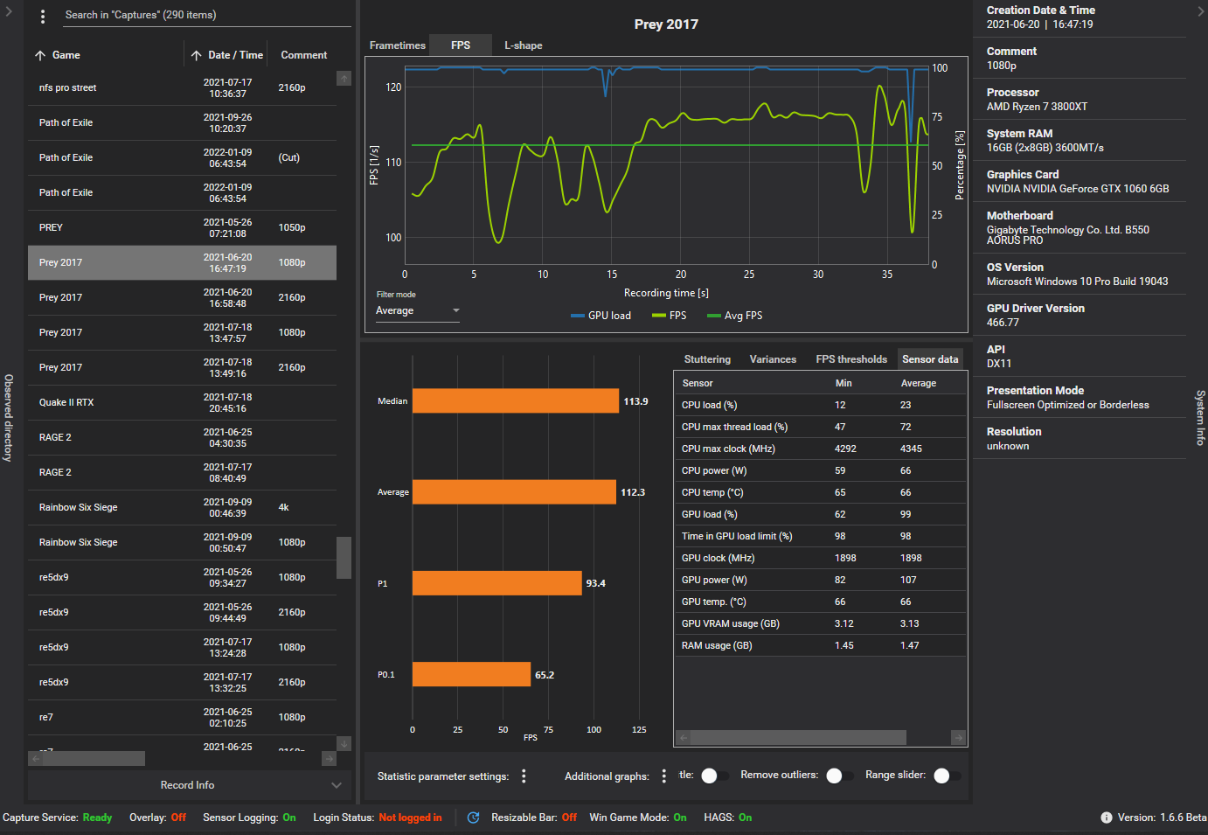This screenshot has height=835, width=1208.
Task: Open Additional graphs dots menu
Action: (663, 776)
